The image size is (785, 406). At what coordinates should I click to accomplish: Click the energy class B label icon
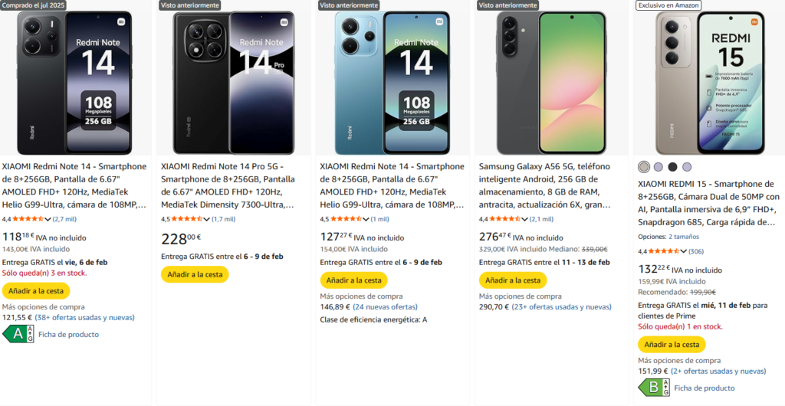tap(653, 388)
